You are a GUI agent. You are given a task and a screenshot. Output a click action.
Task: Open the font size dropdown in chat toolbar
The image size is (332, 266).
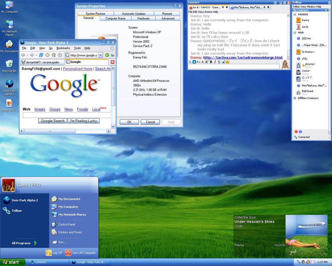click(x=198, y=62)
